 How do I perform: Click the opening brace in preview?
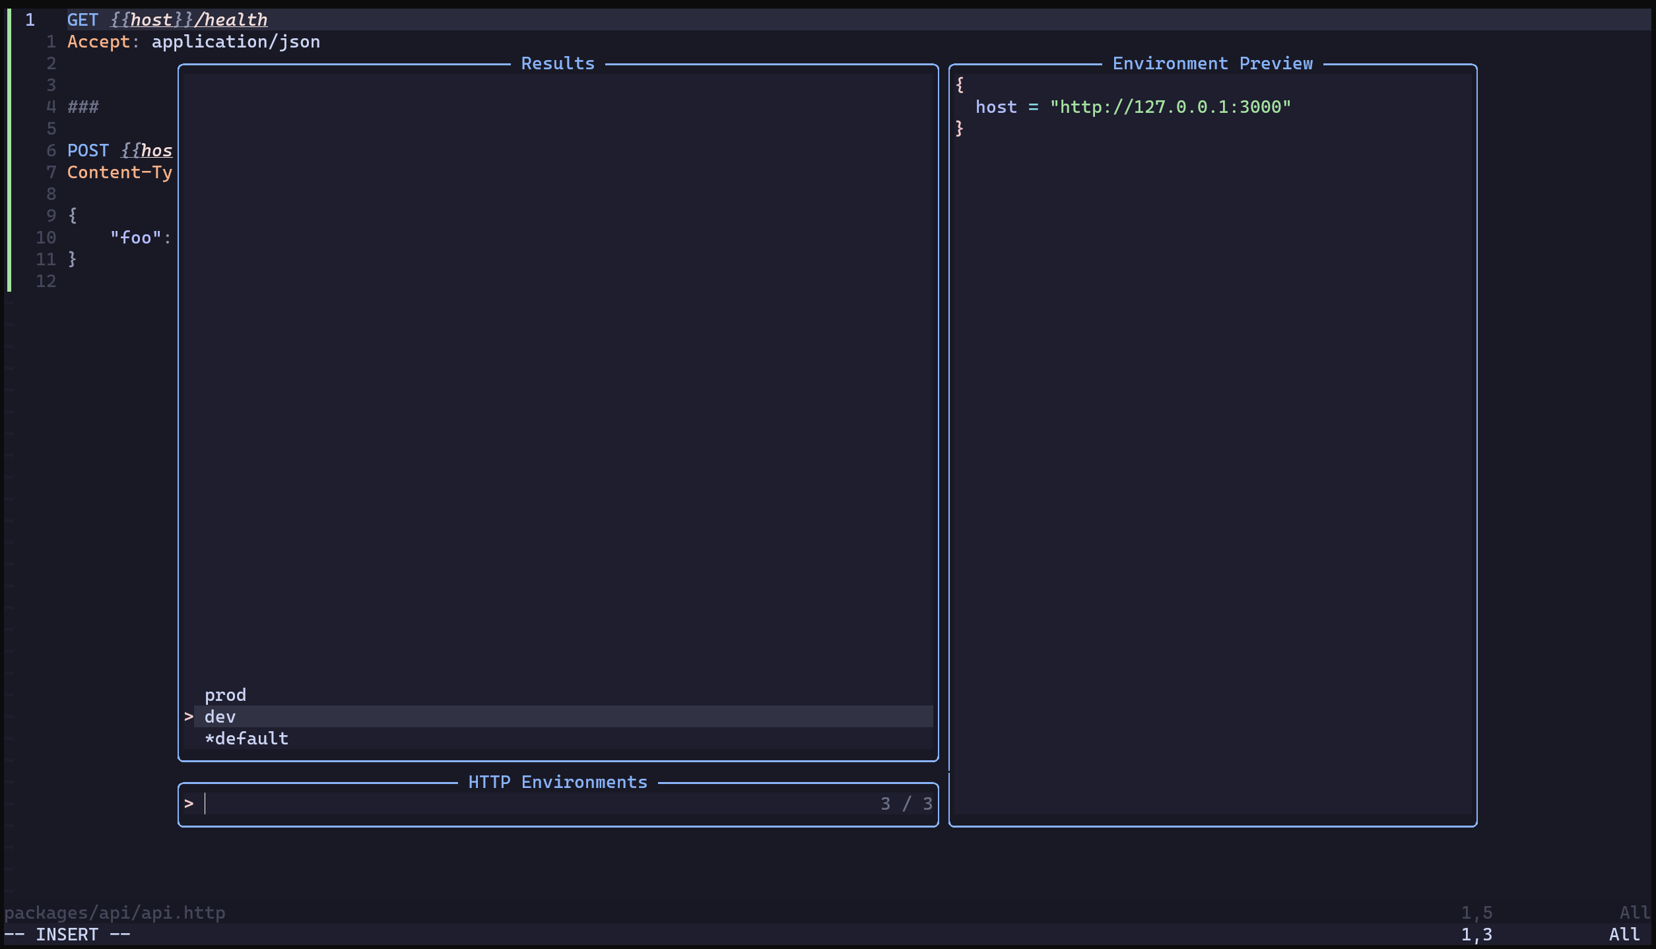(960, 84)
